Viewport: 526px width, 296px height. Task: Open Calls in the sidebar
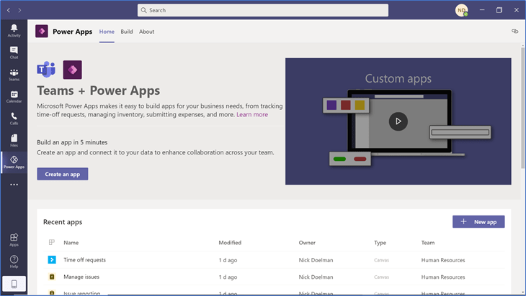[x=14, y=119]
